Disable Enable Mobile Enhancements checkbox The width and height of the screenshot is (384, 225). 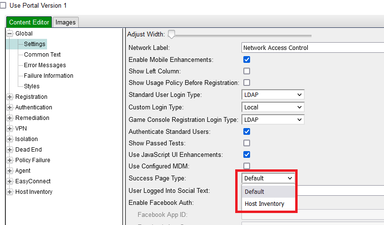[x=247, y=60]
